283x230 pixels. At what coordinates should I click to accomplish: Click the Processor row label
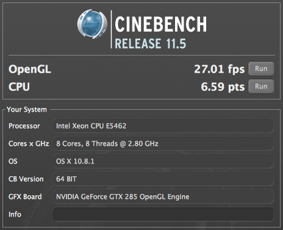click(x=24, y=126)
